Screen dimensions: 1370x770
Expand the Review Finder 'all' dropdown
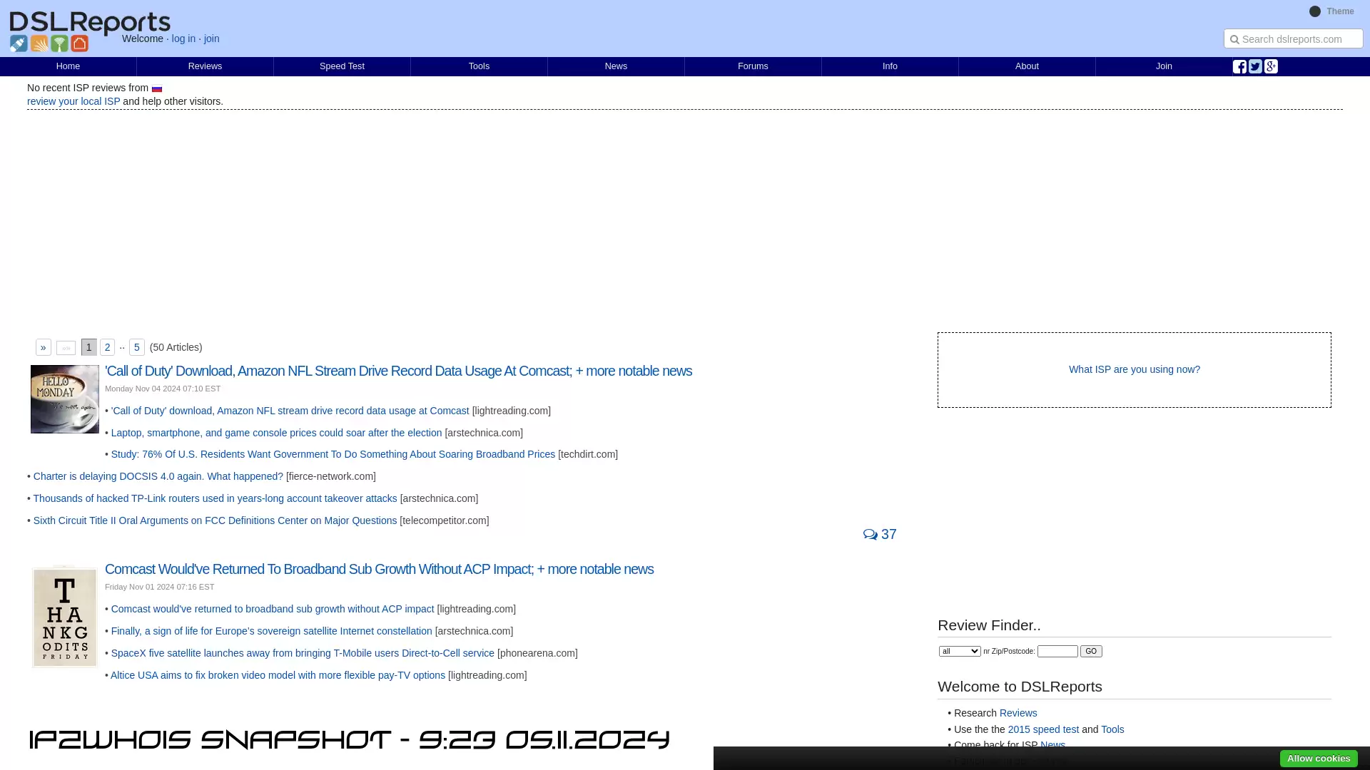(x=960, y=651)
